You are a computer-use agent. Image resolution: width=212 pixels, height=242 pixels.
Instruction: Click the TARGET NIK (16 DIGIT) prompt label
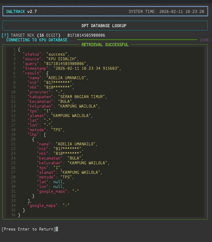(36, 35)
